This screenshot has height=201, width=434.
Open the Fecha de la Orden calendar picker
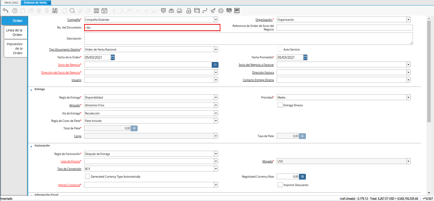pyautogui.click(x=113, y=57)
